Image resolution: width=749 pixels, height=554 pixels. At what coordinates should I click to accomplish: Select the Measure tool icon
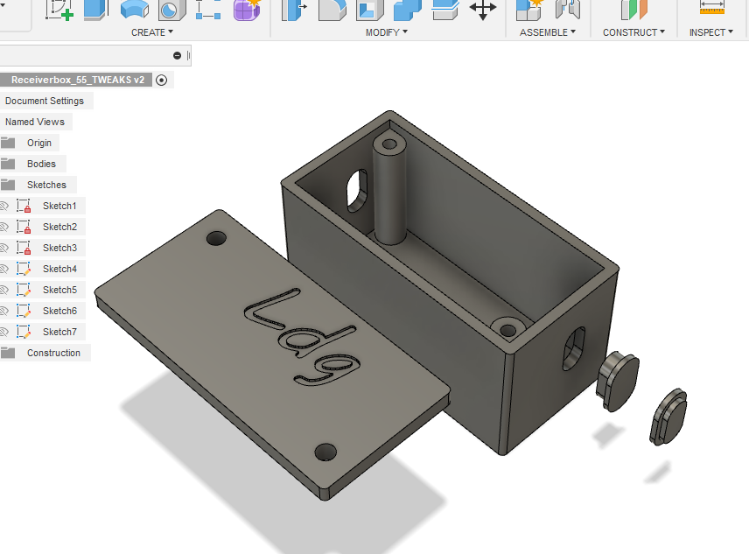pos(711,9)
